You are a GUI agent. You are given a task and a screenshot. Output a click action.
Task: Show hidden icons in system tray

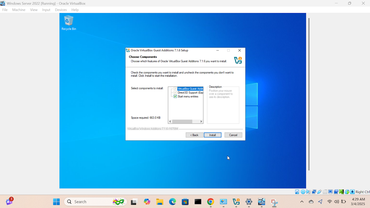(x=302, y=202)
